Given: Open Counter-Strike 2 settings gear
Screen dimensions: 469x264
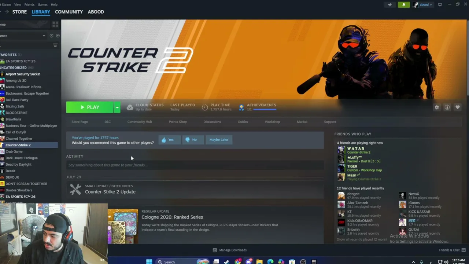Looking at the screenshot, I should point(436,107).
